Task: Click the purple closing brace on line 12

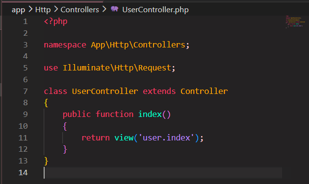Action: tap(65, 149)
